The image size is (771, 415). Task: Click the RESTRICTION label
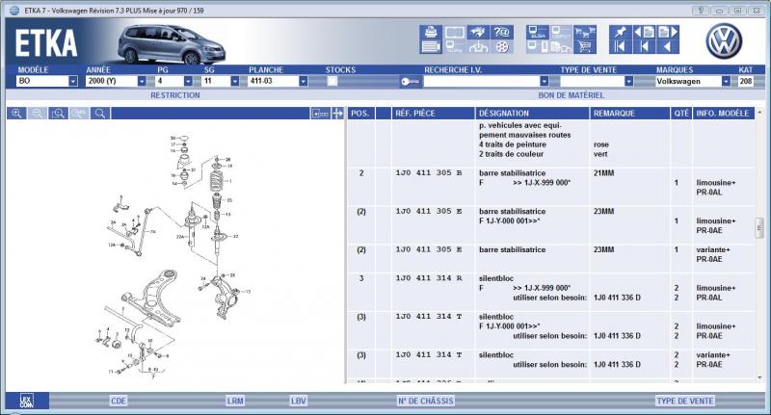click(175, 95)
